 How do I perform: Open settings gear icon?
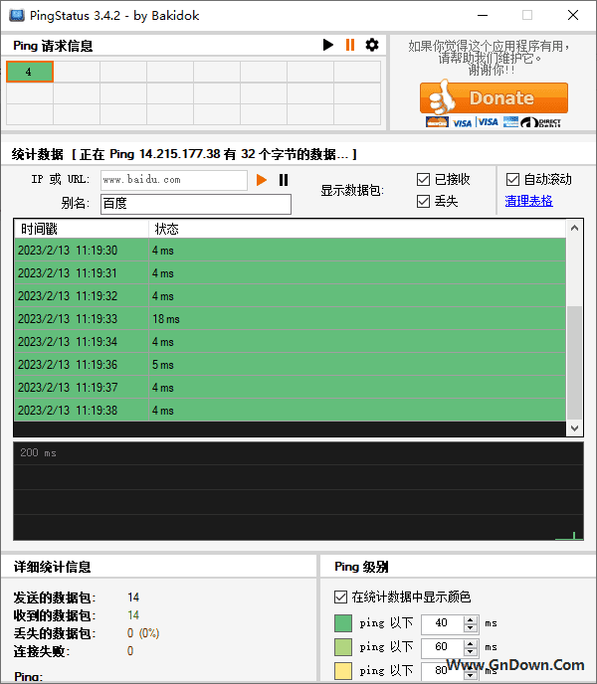(x=372, y=45)
